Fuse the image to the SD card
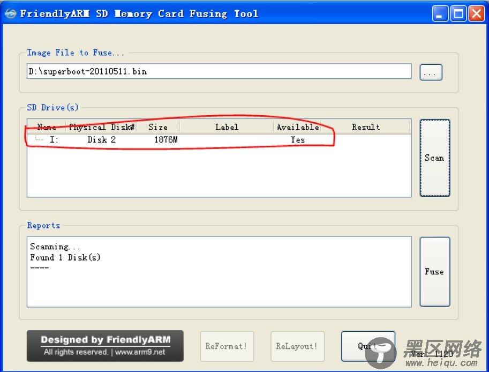Image resolution: width=489 pixels, height=372 pixels. [x=434, y=272]
